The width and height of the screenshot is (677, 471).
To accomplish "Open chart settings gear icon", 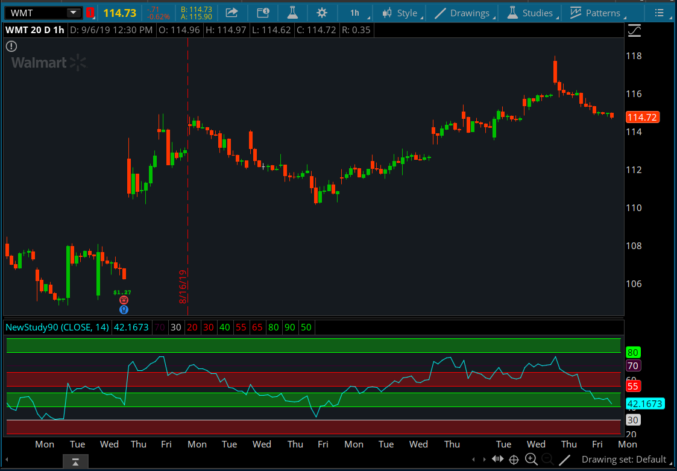I will [322, 13].
